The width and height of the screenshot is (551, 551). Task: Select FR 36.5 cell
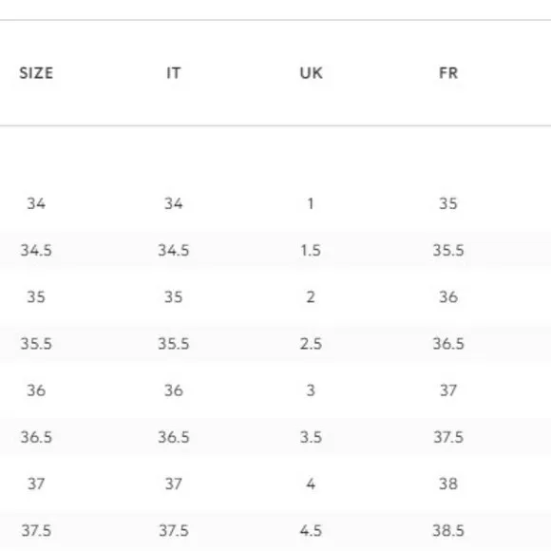448,344
